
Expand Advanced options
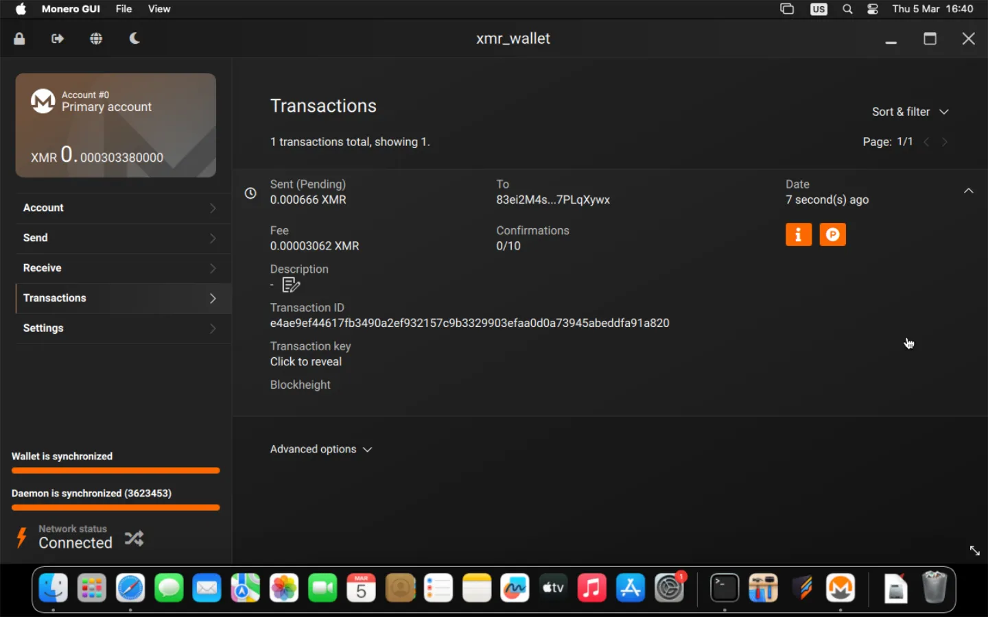click(x=321, y=449)
